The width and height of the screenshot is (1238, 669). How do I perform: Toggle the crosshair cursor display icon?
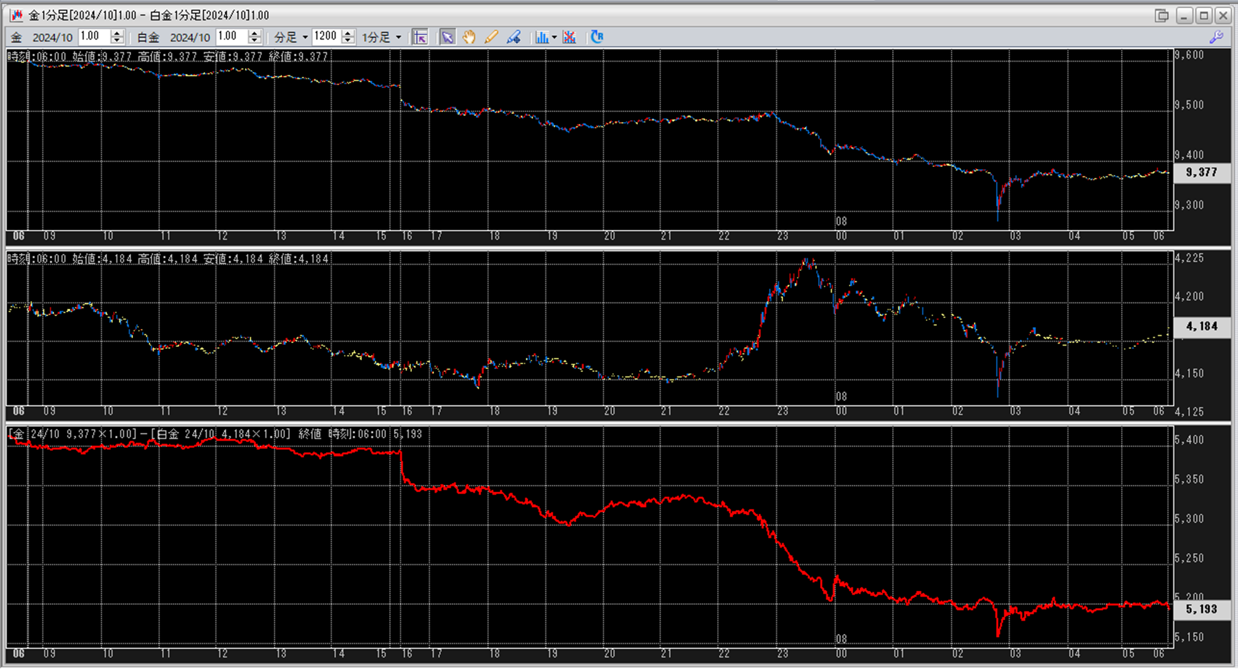(x=420, y=37)
